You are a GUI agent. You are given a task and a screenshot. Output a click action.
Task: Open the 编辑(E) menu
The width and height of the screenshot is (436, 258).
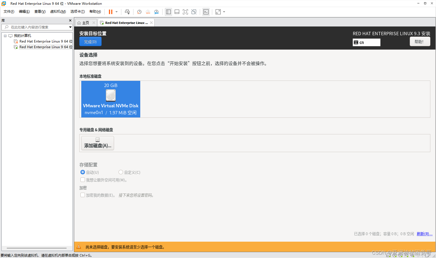tap(24, 12)
